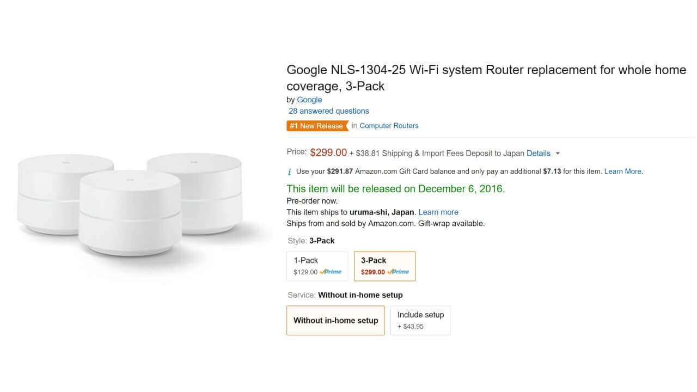This screenshot has width=697, height=392.
Task: Open the 28 answered questions page
Action: pos(328,111)
